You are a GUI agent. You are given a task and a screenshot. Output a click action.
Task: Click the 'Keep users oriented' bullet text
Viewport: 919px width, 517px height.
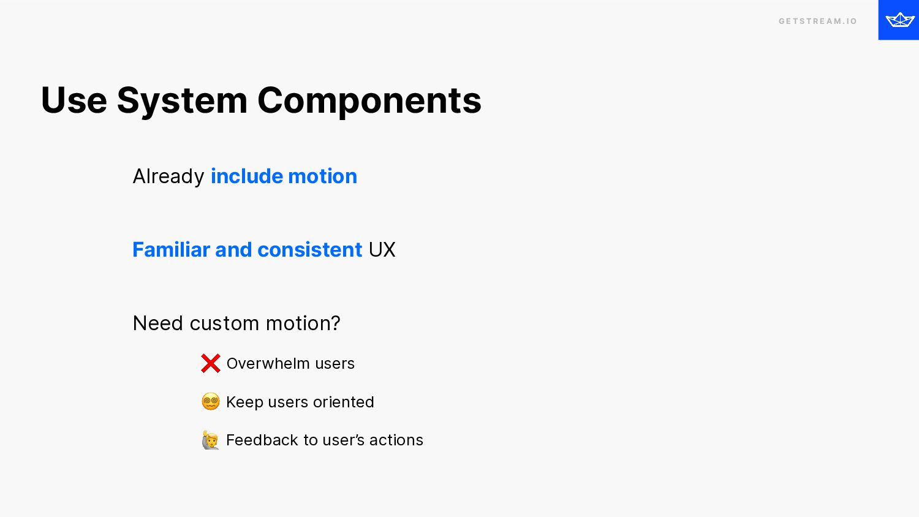[300, 402]
